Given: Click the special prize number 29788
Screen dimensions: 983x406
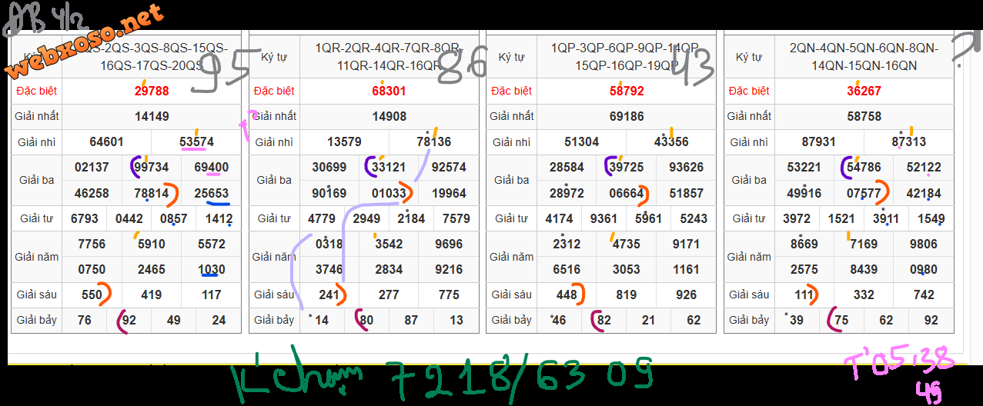Looking at the screenshot, I should click(x=151, y=91).
